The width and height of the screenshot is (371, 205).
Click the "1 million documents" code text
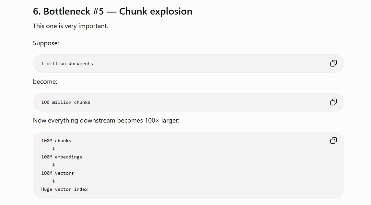(x=67, y=63)
